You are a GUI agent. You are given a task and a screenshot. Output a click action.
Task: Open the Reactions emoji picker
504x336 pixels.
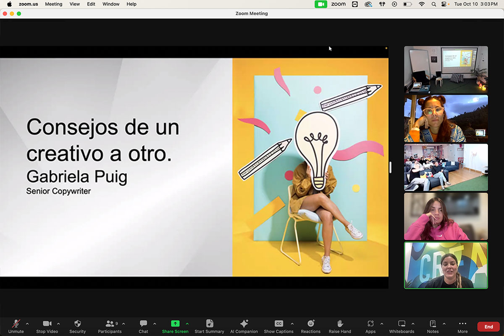point(310,326)
